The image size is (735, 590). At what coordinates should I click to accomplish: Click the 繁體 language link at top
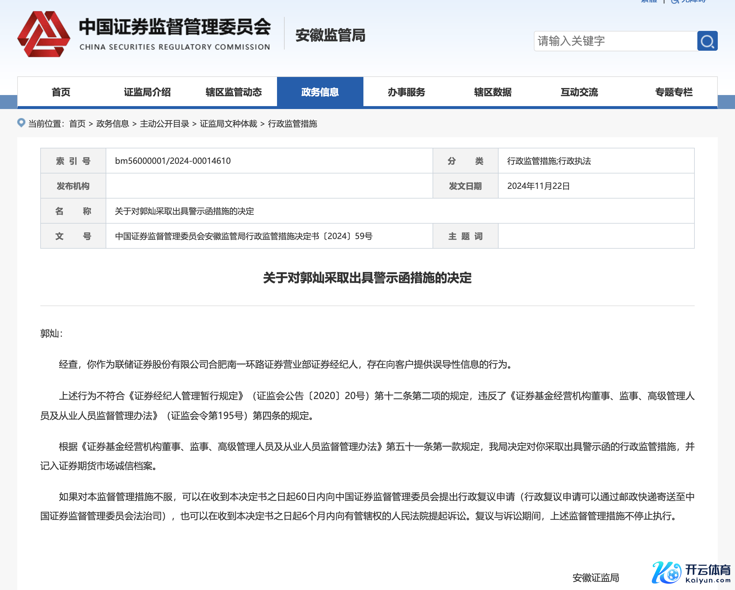[x=649, y=1]
